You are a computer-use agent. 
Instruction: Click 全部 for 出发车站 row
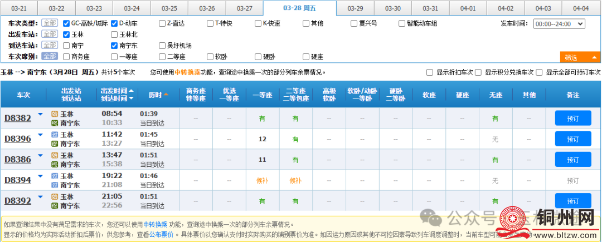50,34
